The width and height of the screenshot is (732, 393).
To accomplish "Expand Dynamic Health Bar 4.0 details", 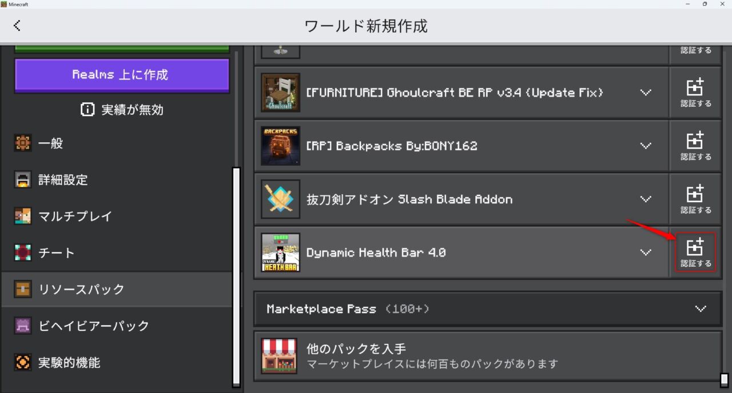I will 646,252.
